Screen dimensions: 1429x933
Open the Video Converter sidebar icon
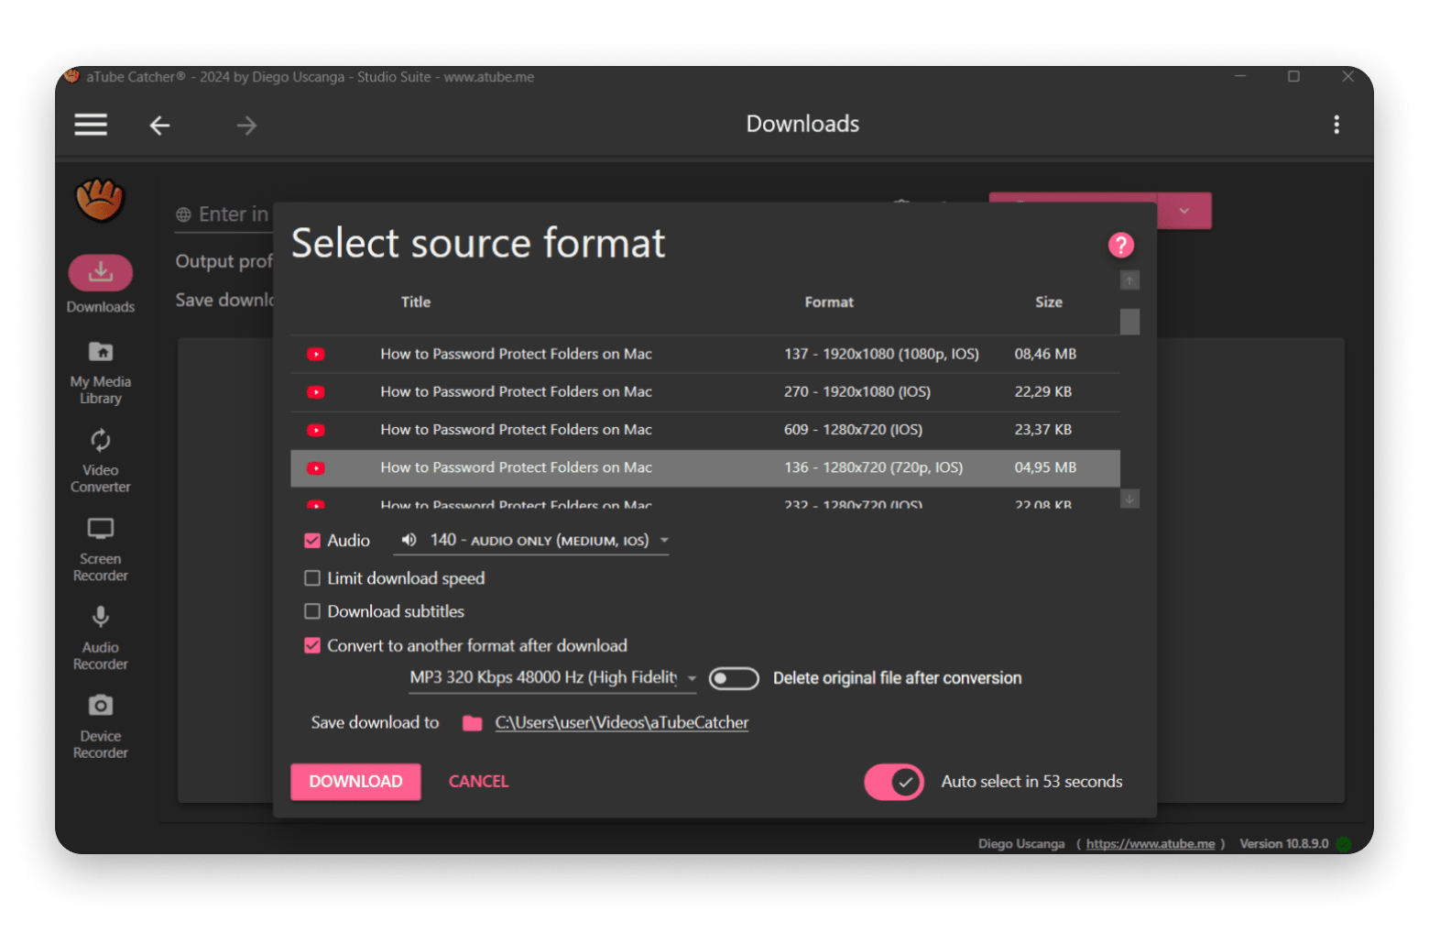coord(101,441)
